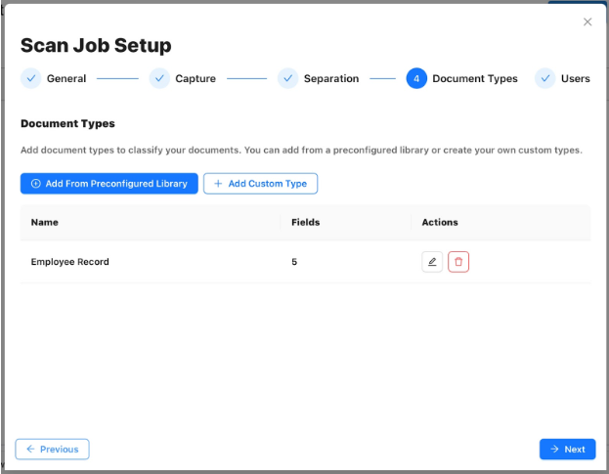Open the Separation step label

(x=331, y=78)
